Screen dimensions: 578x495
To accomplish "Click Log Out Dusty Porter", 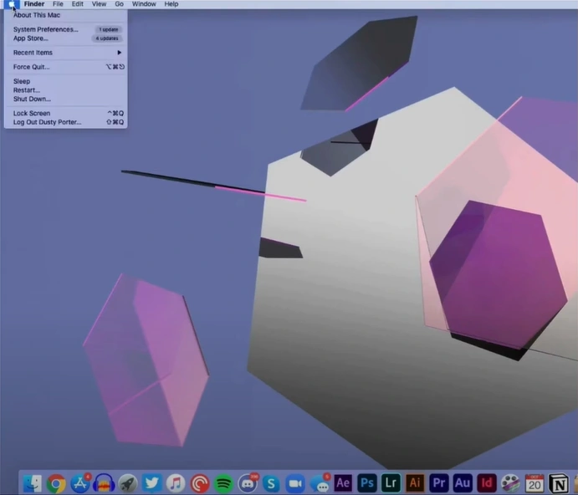I will pos(47,122).
